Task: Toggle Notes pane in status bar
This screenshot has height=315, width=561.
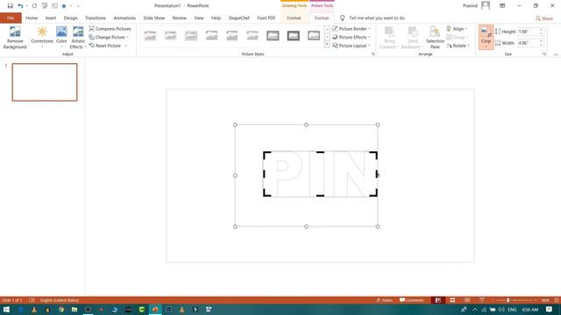Action: click(x=384, y=300)
